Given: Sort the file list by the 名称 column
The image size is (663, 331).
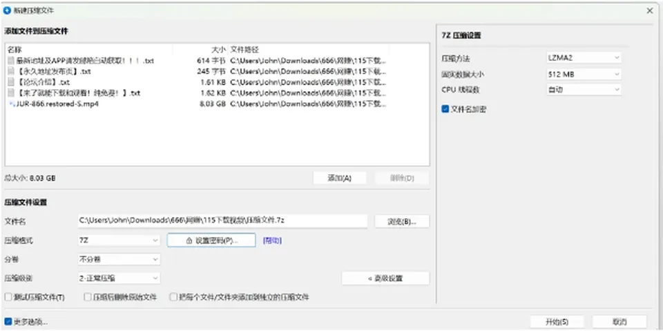Looking at the screenshot, I should pyautogui.click(x=89, y=50).
